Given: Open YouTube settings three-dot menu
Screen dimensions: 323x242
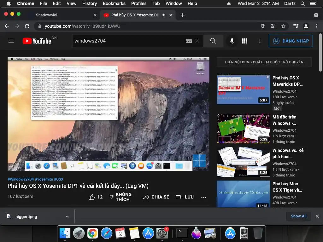Looking at the screenshot, I should point(260,41).
